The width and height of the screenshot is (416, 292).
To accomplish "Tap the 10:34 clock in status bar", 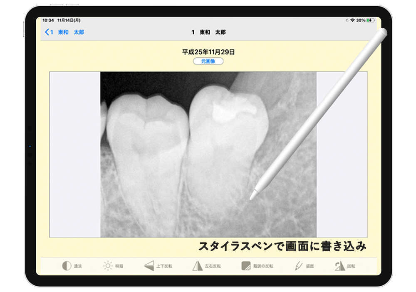I will point(48,20).
